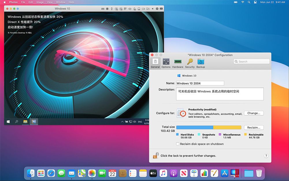Image resolution: width=289 pixels, height=181 pixels.
Task: Click the sound icon in VM toolbar
Action: [130, 9]
